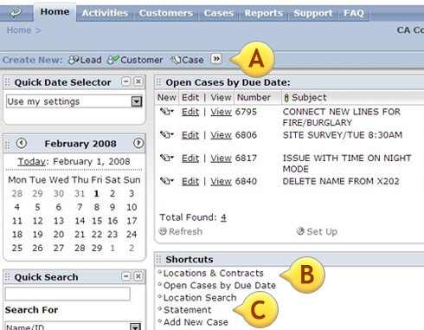Click the Add New Case shortcut

196,322
